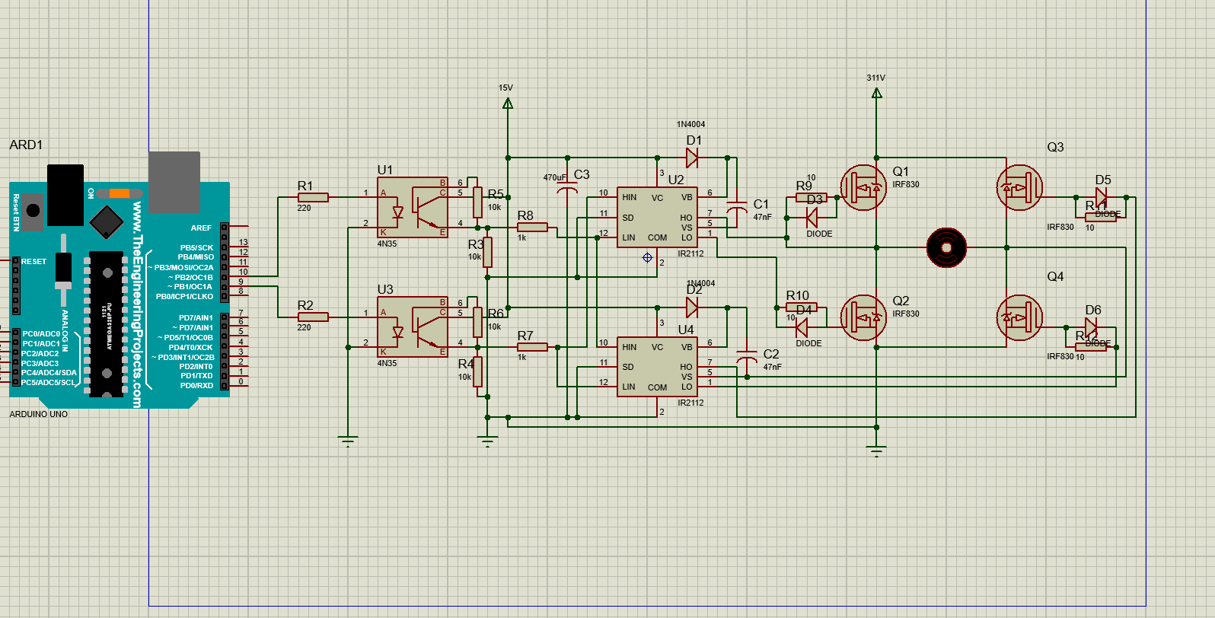Screen dimensions: 1215x618
Task: Click the U4 IR2112 driver chip
Action: coord(657,367)
